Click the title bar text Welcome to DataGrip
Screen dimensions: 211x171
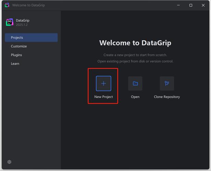point(28,5)
